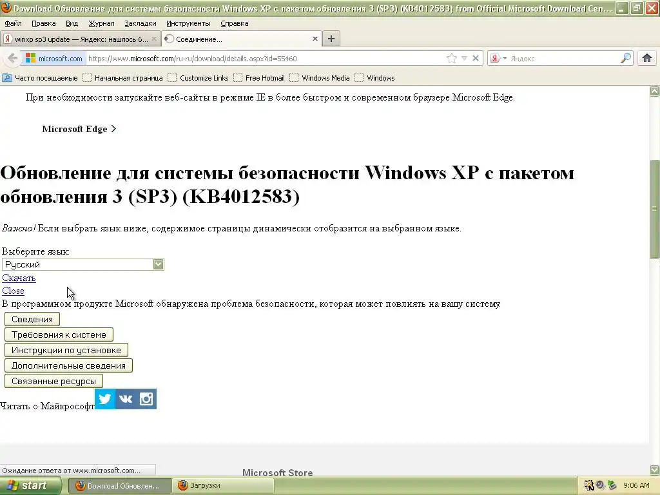This screenshot has height=495, width=660.
Task: Click the URL address field
Action: point(265,59)
